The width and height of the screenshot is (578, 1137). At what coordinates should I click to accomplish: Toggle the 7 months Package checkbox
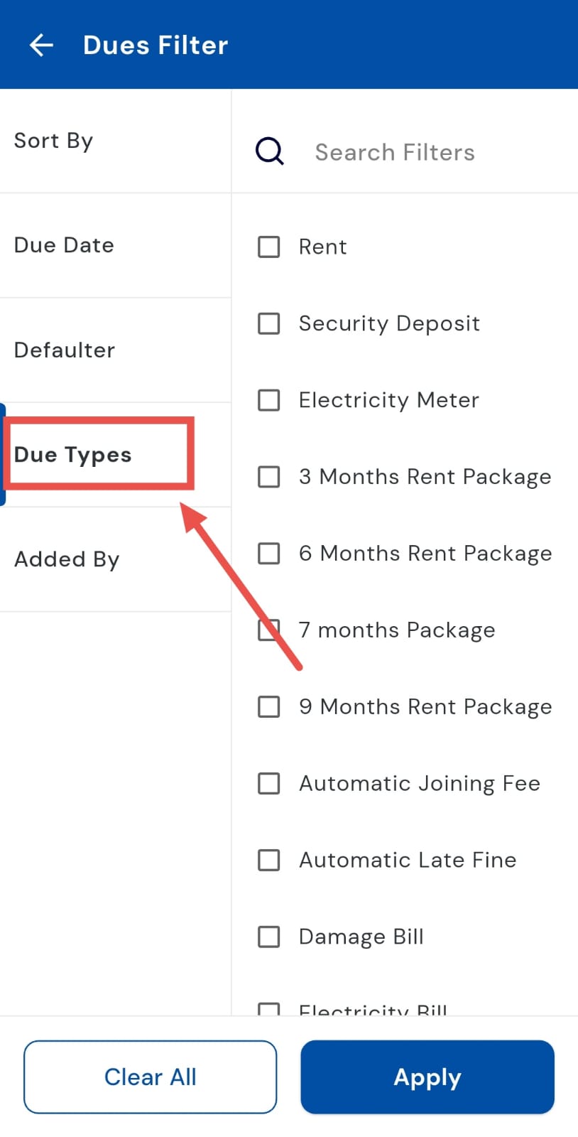pos(268,630)
